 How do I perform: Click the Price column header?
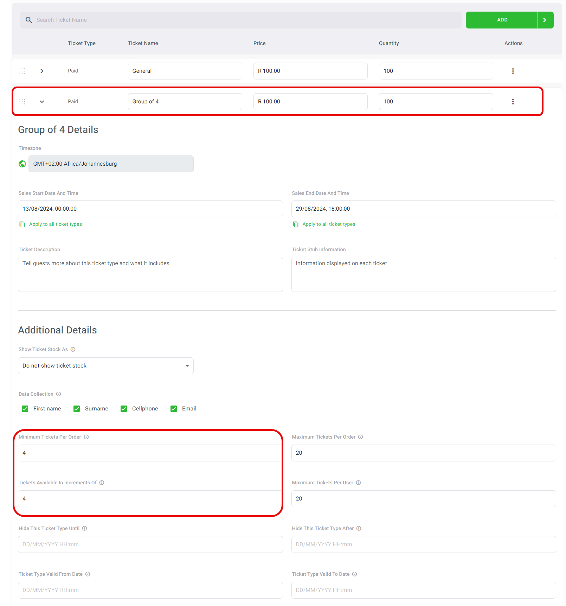click(259, 43)
